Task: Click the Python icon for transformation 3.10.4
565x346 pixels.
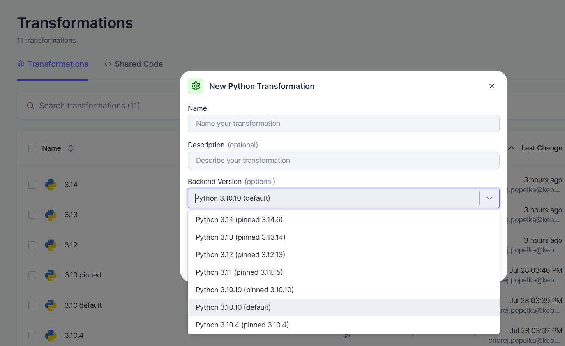Action: (x=51, y=335)
